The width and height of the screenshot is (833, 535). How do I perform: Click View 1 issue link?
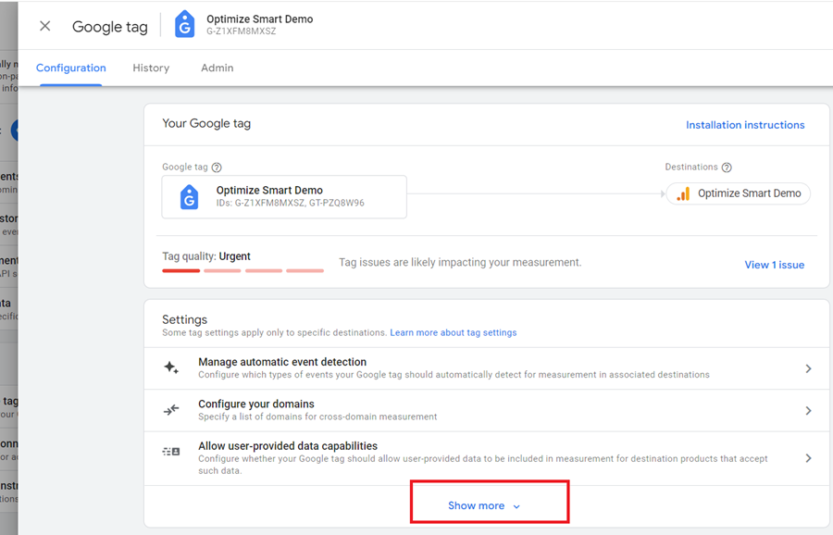(774, 265)
